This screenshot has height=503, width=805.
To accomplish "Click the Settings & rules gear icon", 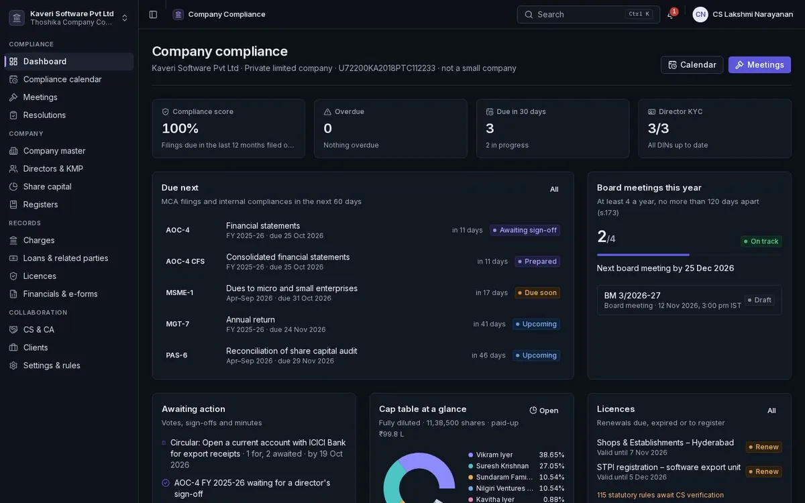I will click(x=13, y=366).
